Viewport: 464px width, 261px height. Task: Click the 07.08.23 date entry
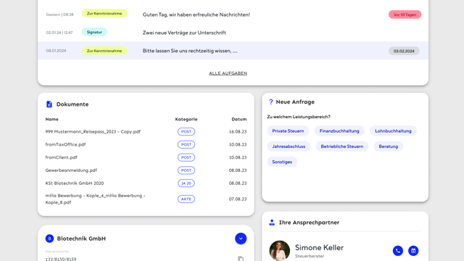pyautogui.click(x=238, y=199)
